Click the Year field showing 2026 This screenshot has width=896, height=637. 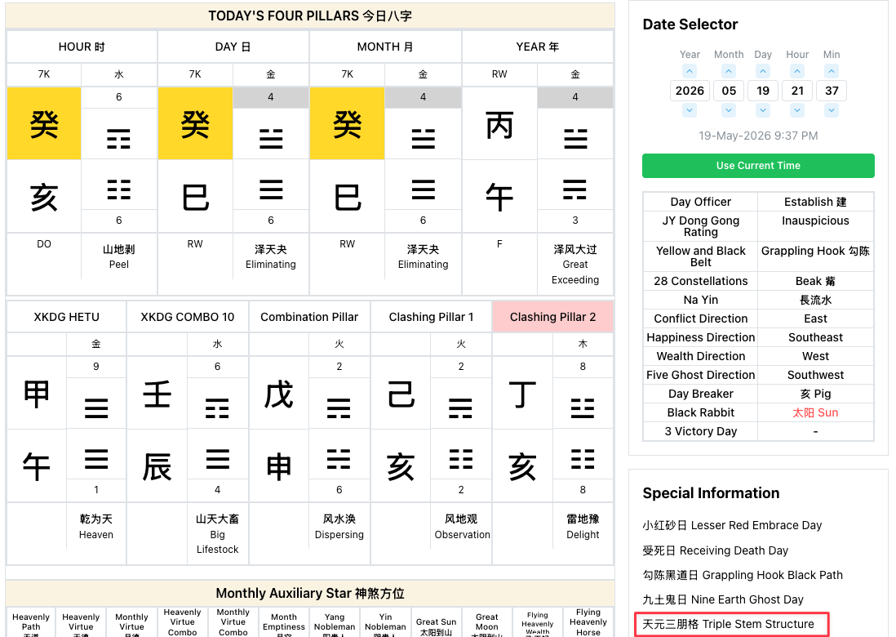coord(690,91)
